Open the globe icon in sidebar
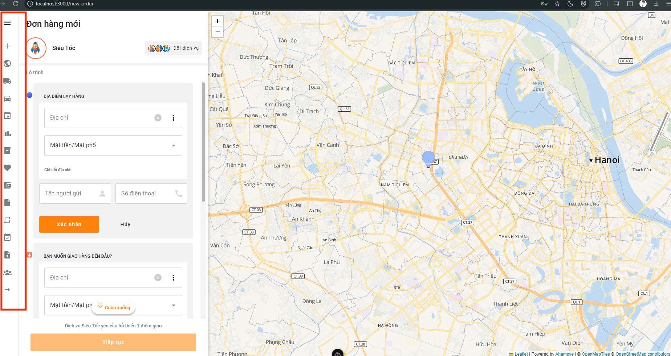Viewport: 671px width, 356px height. (x=7, y=63)
